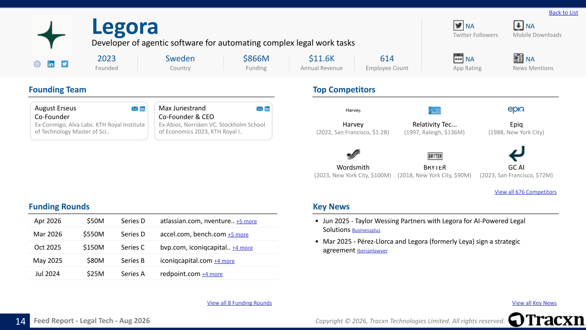The image size is (586, 330).
Task: Open View all Key News link
Action: [x=534, y=303]
